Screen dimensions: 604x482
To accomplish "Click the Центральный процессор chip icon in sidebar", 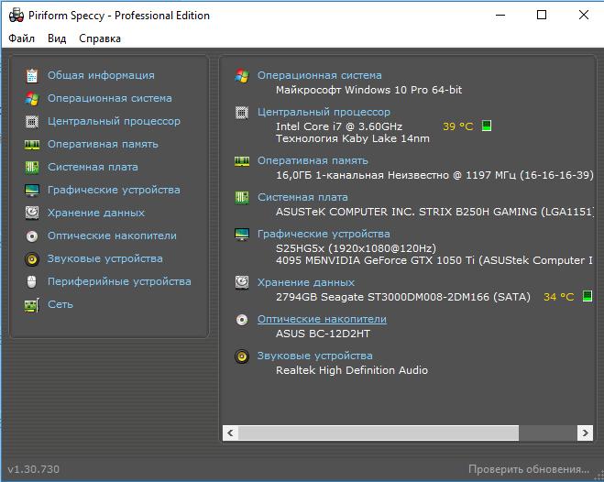I will tap(32, 122).
